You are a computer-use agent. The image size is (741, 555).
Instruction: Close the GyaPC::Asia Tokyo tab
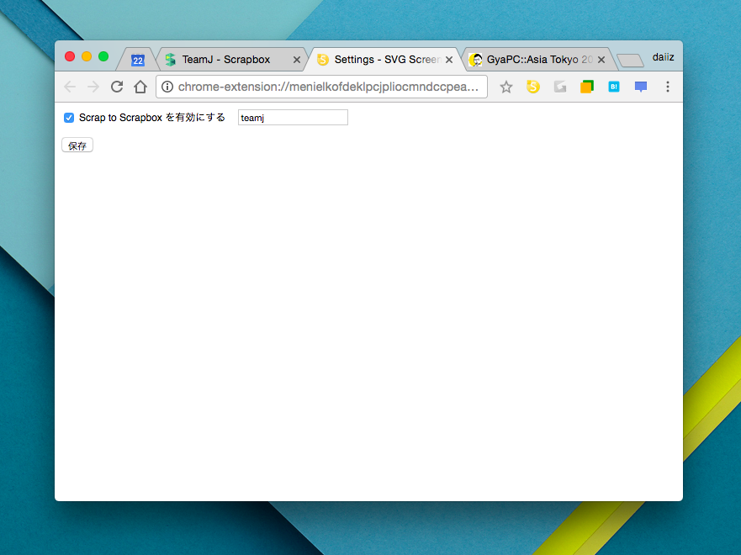pyautogui.click(x=601, y=60)
